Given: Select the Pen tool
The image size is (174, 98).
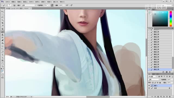Looking at the screenshot, I should coord(2,52).
